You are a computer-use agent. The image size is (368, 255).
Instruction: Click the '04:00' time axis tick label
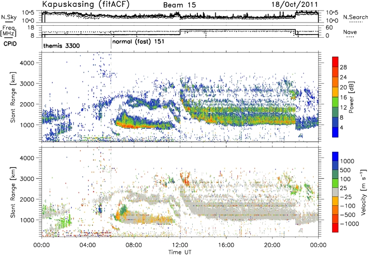(87, 245)
